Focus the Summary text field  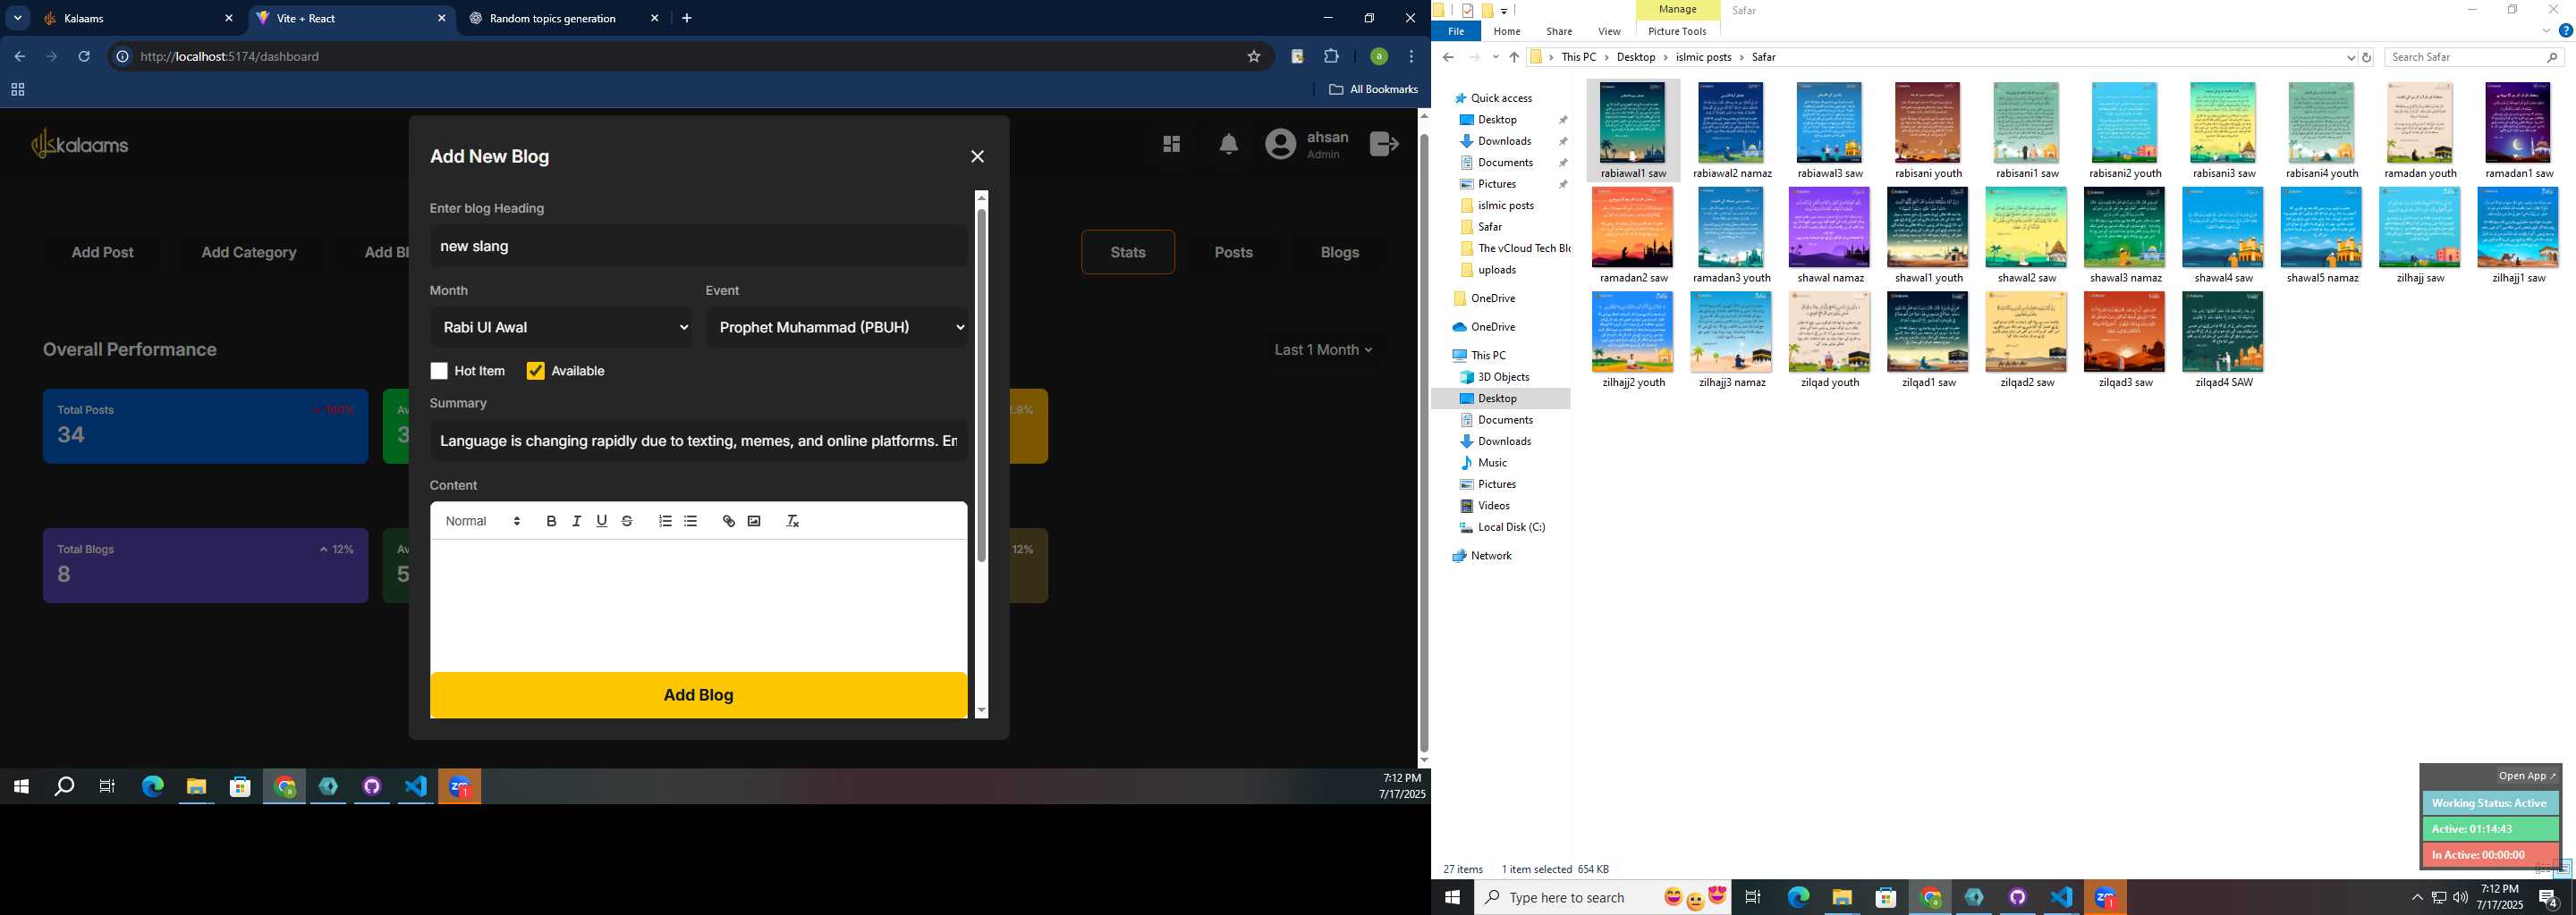pyautogui.click(x=699, y=441)
